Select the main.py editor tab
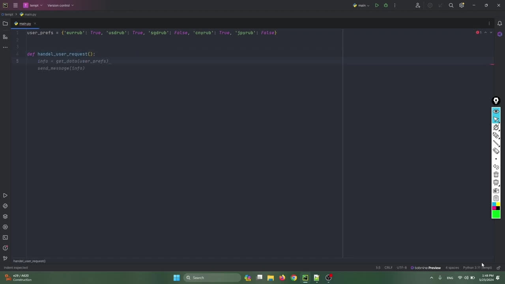This screenshot has width=505, height=284. (x=25, y=24)
